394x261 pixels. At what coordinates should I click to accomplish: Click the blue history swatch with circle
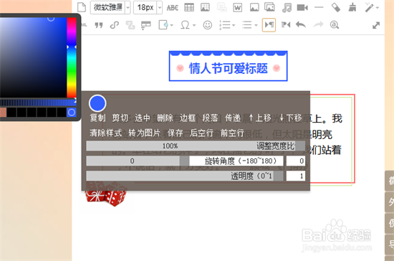point(72,112)
